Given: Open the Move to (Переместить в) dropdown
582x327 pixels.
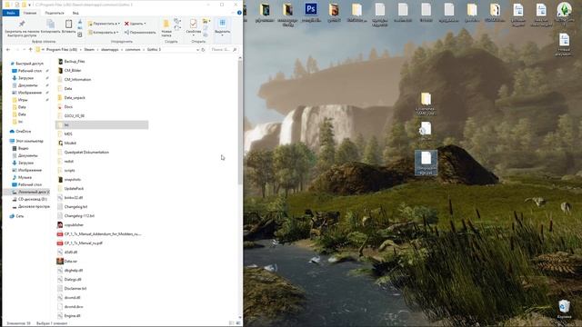Looking at the screenshot, I should [104, 24].
